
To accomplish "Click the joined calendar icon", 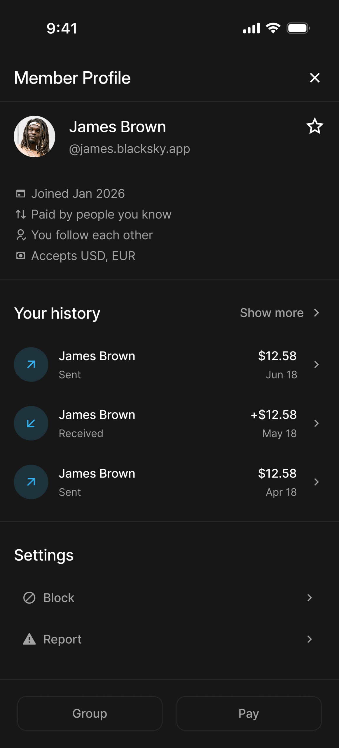I will pyautogui.click(x=20, y=194).
